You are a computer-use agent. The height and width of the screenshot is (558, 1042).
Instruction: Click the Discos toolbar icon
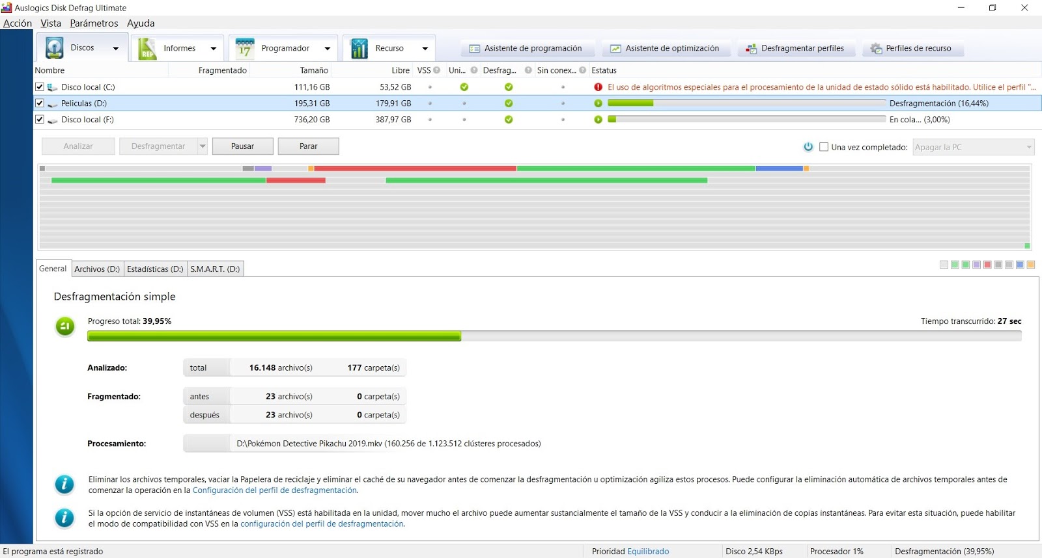pos(55,48)
